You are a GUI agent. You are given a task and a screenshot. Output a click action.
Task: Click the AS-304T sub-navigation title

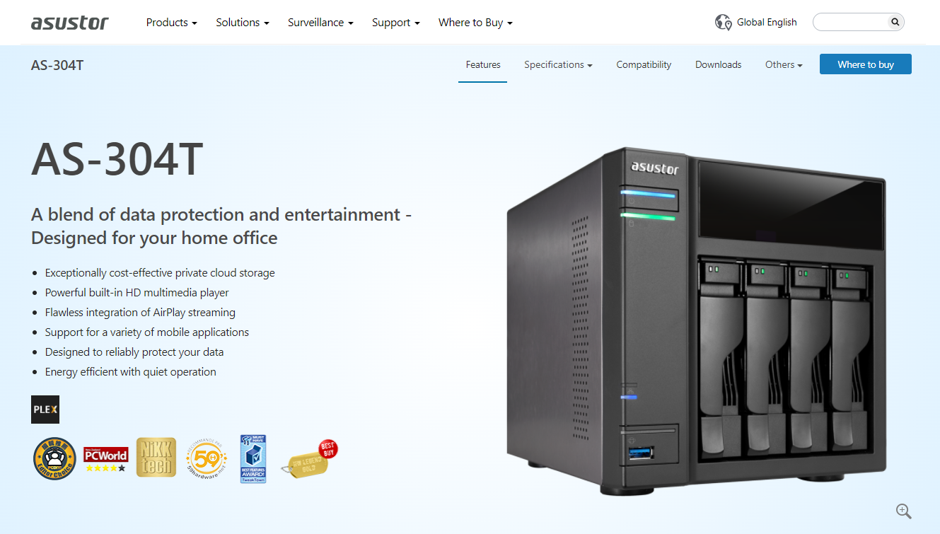click(x=57, y=65)
